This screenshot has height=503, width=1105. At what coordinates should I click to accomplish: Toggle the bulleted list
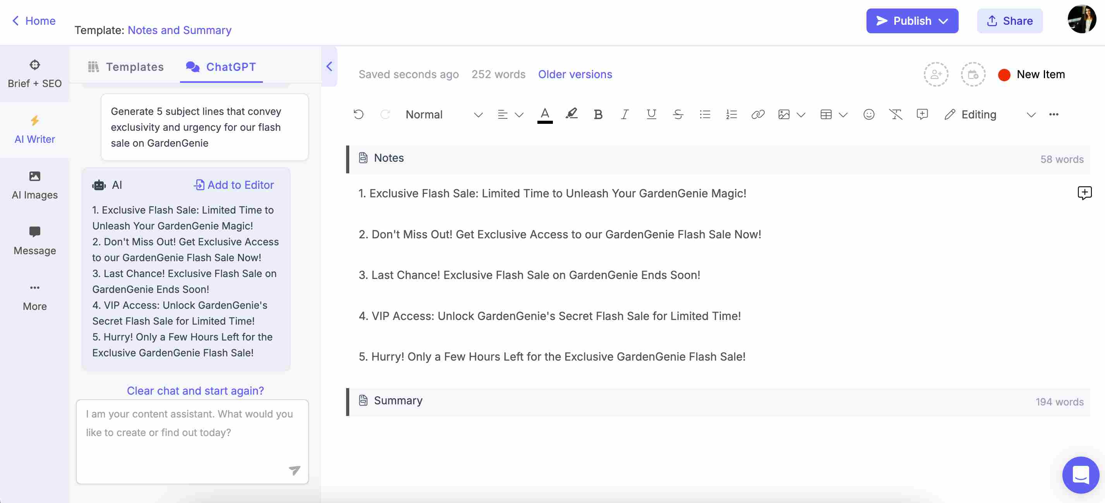point(705,115)
